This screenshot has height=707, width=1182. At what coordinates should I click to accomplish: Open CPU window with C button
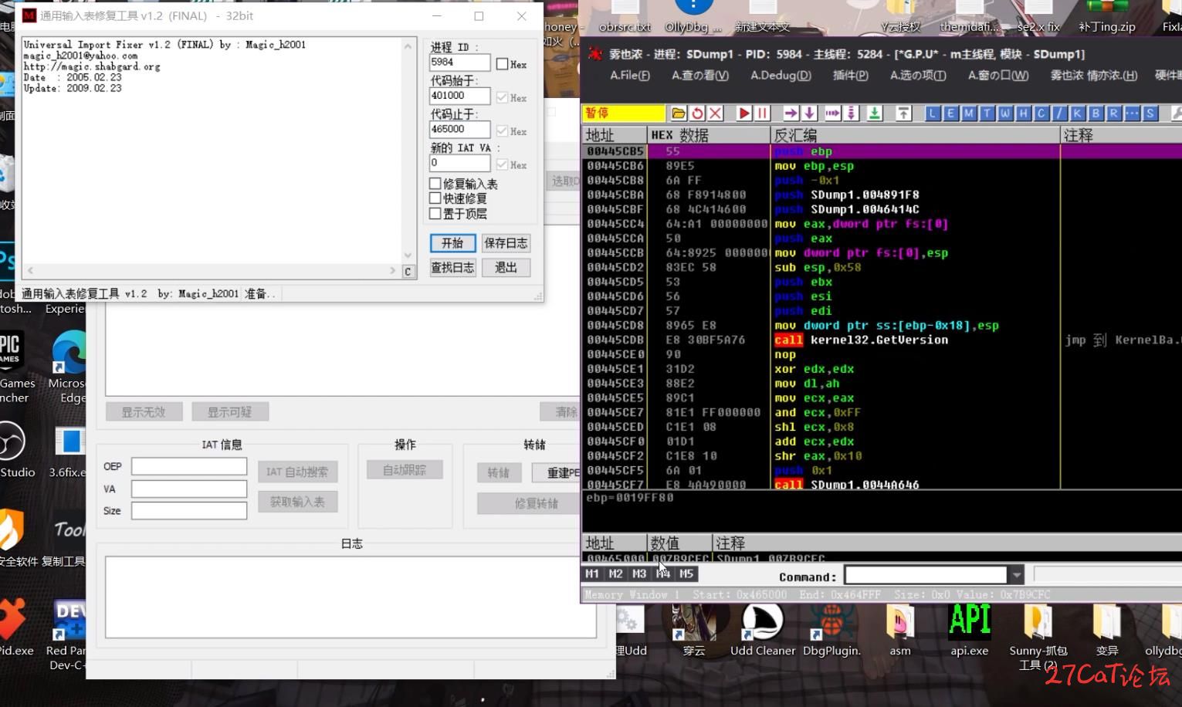[1041, 113]
